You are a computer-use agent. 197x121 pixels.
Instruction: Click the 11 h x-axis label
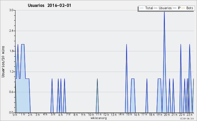pos(98,114)
